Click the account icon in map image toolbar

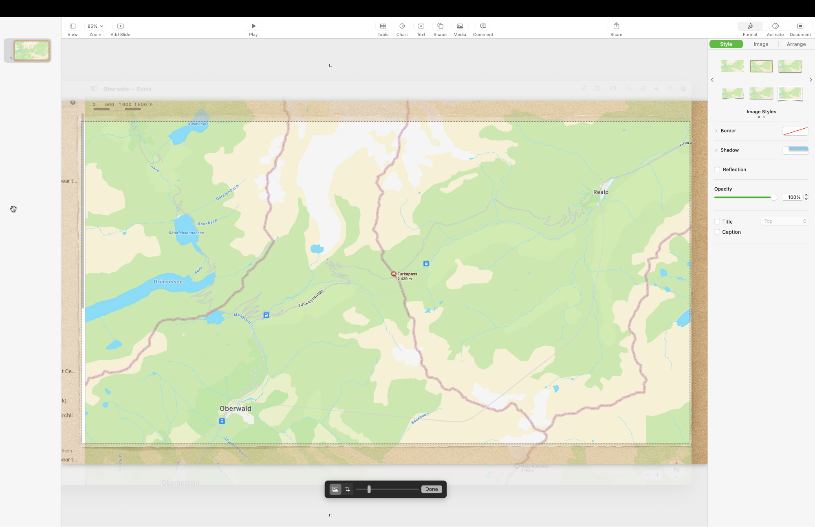click(683, 89)
